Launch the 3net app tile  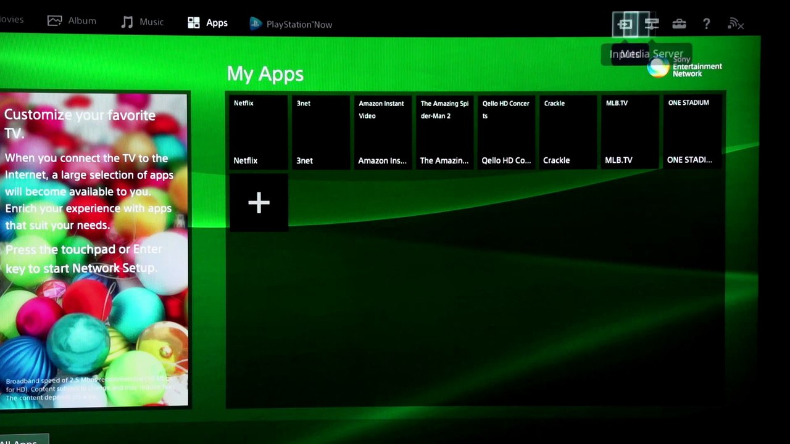(320, 132)
